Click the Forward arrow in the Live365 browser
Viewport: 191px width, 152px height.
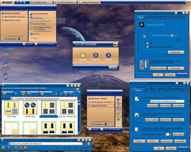(9, 148)
